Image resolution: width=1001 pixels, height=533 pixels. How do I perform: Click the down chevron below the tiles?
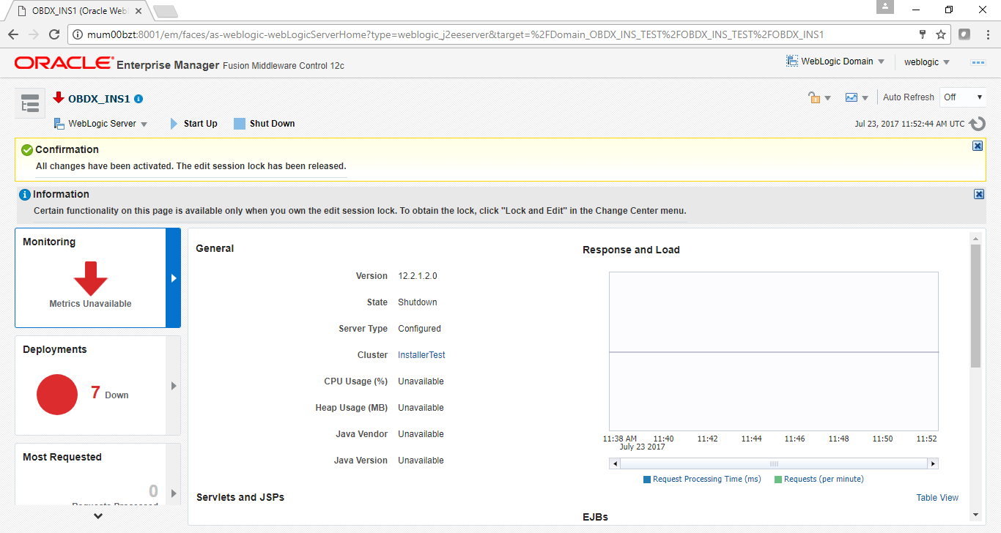[98, 515]
